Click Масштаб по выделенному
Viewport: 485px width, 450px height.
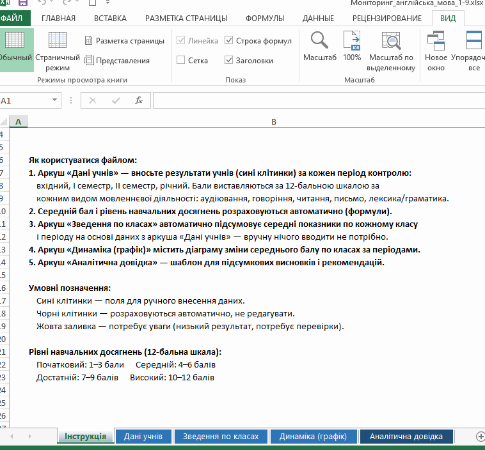tap(391, 51)
